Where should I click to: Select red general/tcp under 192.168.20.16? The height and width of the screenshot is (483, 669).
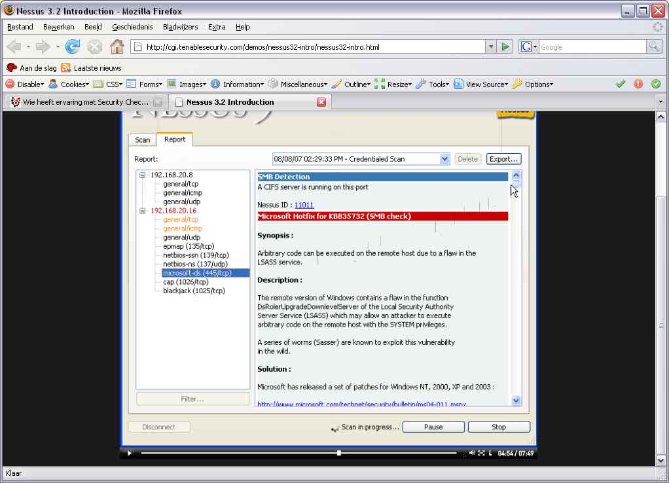pyautogui.click(x=181, y=220)
